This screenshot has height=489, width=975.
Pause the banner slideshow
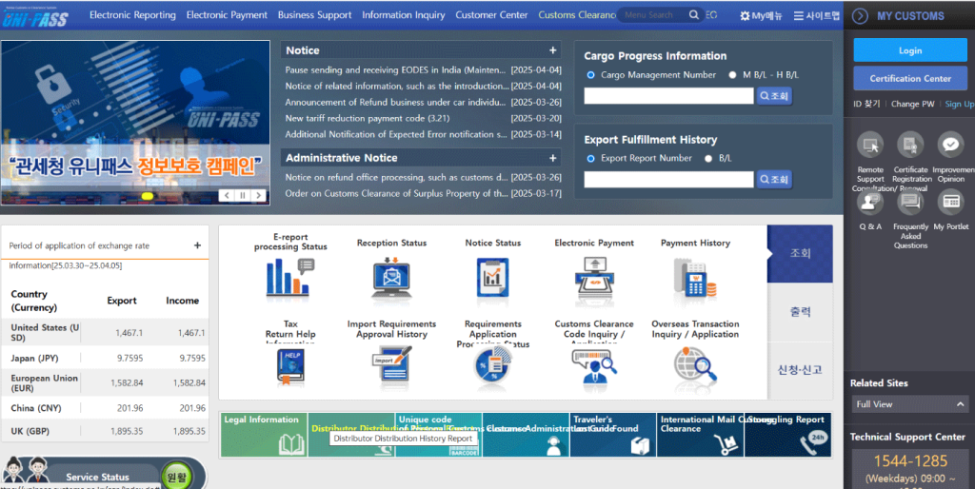[242, 195]
